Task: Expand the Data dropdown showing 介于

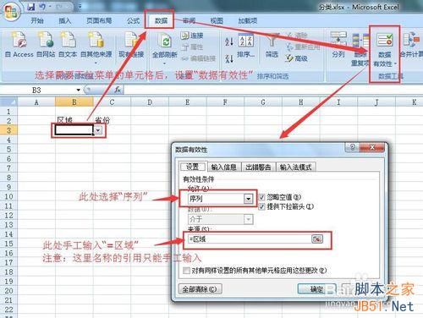Action: pyautogui.click(x=248, y=219)
